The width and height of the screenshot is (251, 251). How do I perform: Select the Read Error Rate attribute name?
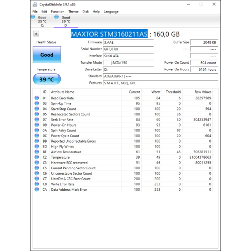[62, 98]
